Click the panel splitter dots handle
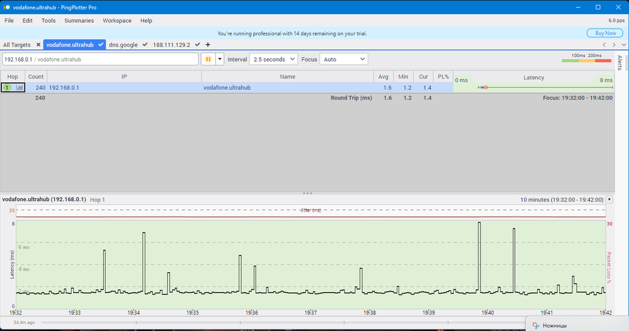Image resolution: width=629 pixels, height=331 pixels. [x=308, y=193]
